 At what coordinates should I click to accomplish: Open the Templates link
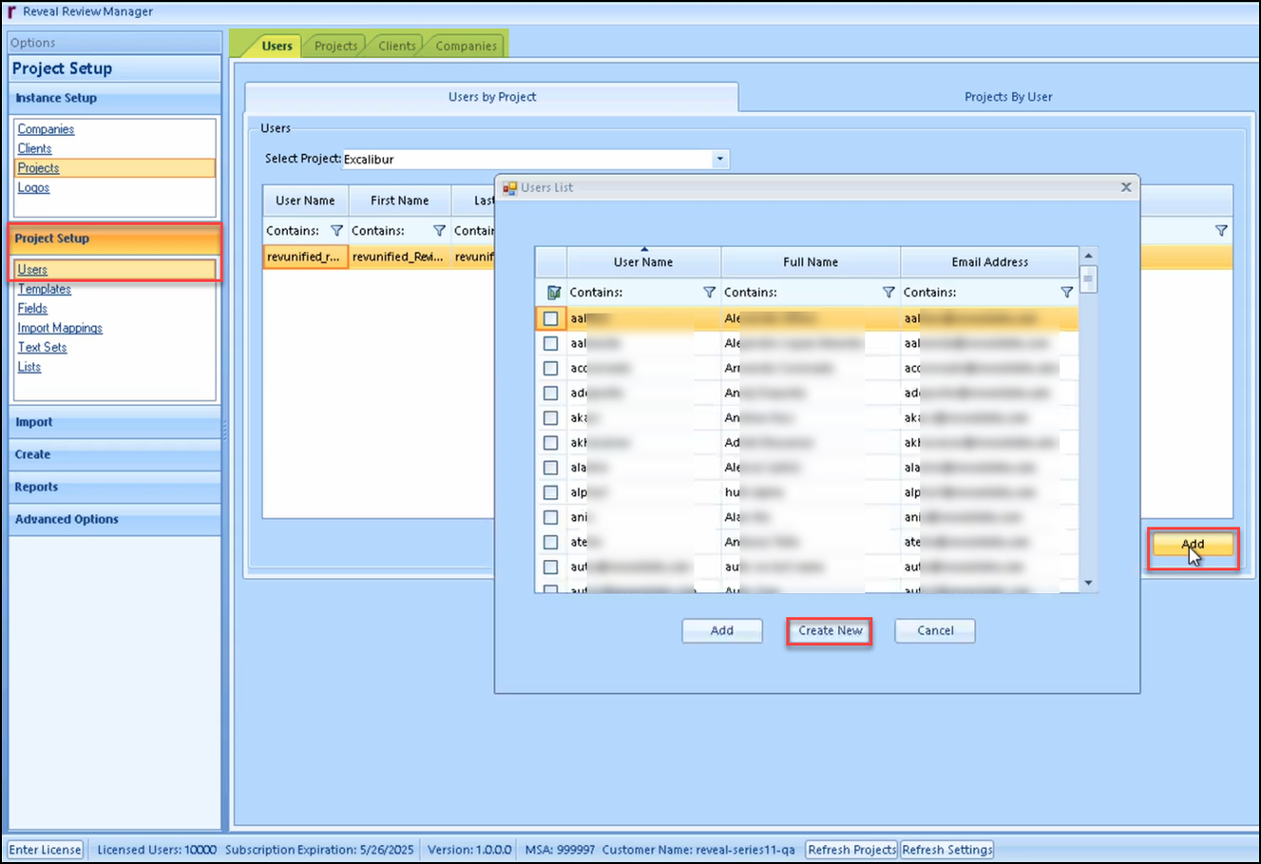click(44, 289)
